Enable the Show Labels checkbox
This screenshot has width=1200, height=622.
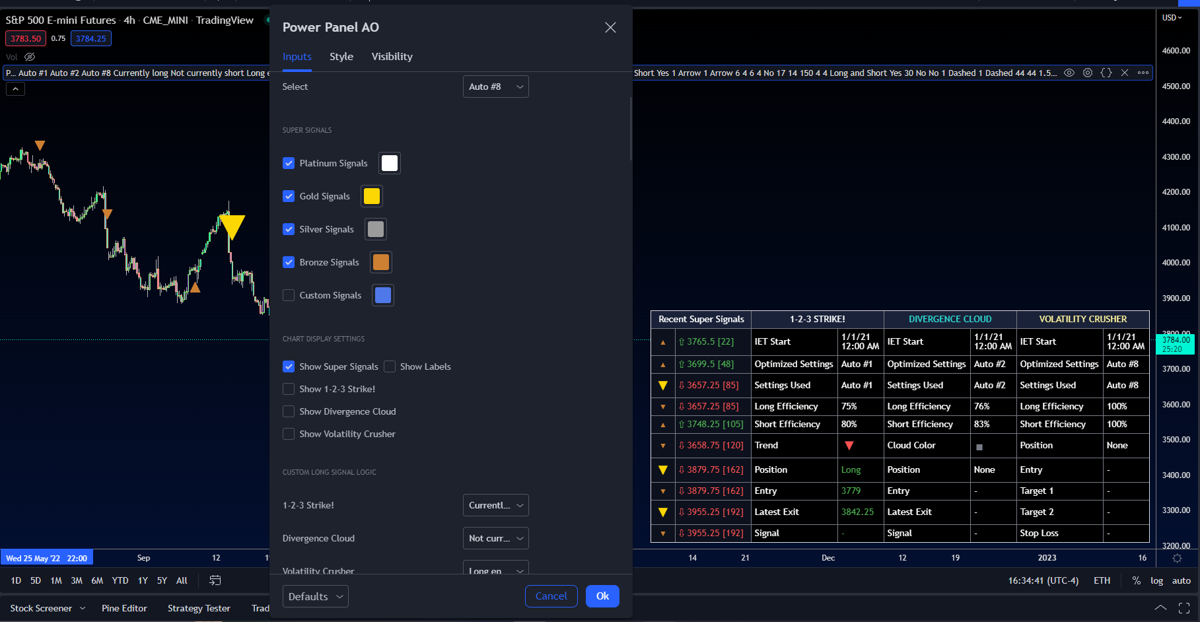click(390, 366)
